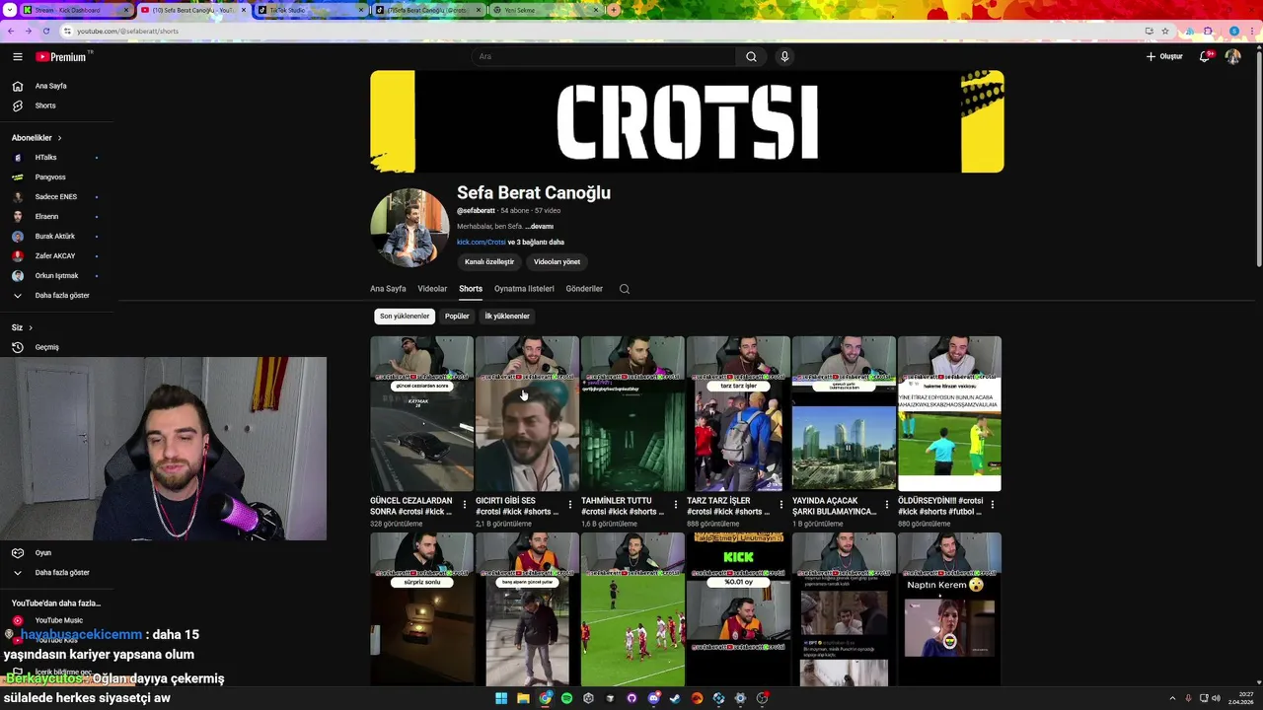The height and width of the screenshot is (710, 1263).
Task: Open the Elraenn subscription channel
Action: coord(46,217)
